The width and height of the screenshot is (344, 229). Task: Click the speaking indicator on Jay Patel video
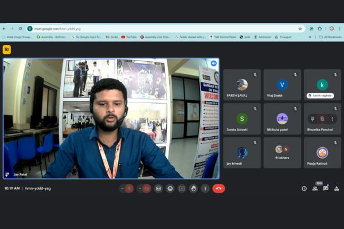tap(214, 64)
